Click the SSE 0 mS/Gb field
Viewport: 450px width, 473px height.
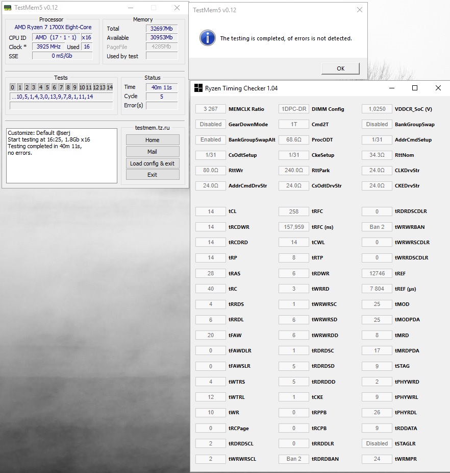point(62,56)
